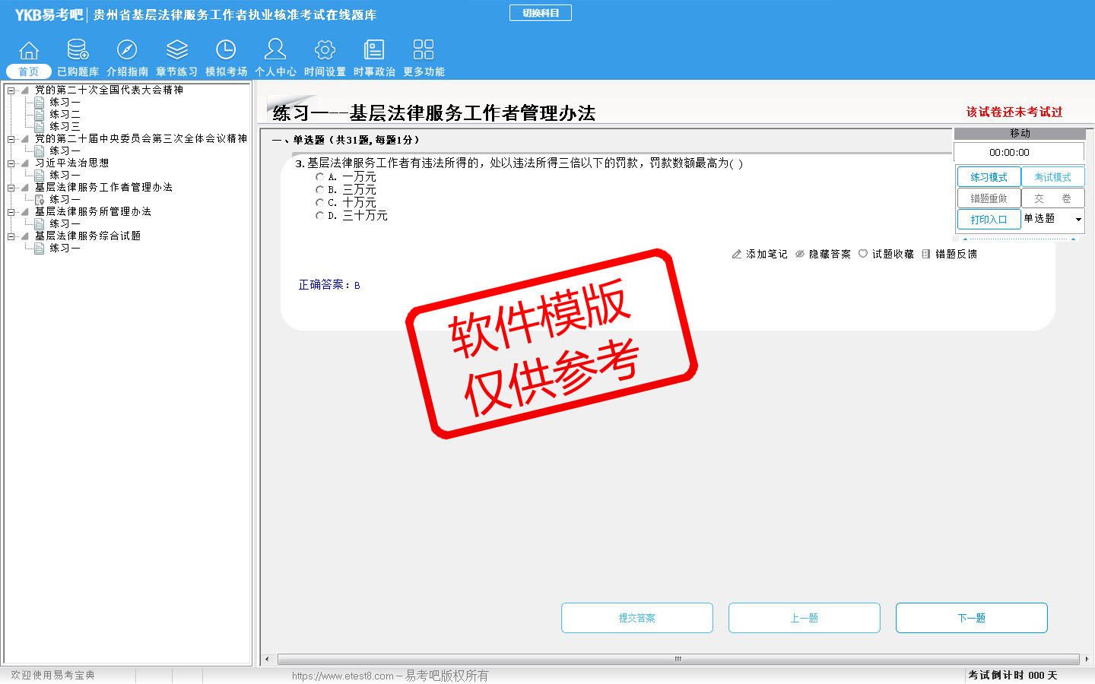Image resolution: width=1095 pixels, height=684 pixels.
Task: Go to 个人中心 user icon
Action: pyautogui.click(x=275, y=50)
